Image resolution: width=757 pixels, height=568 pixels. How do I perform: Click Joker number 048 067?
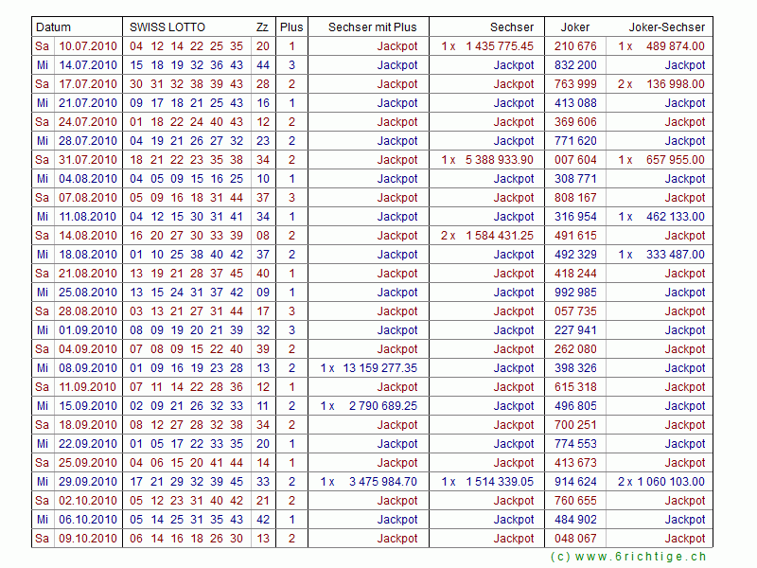pos(575,539)
